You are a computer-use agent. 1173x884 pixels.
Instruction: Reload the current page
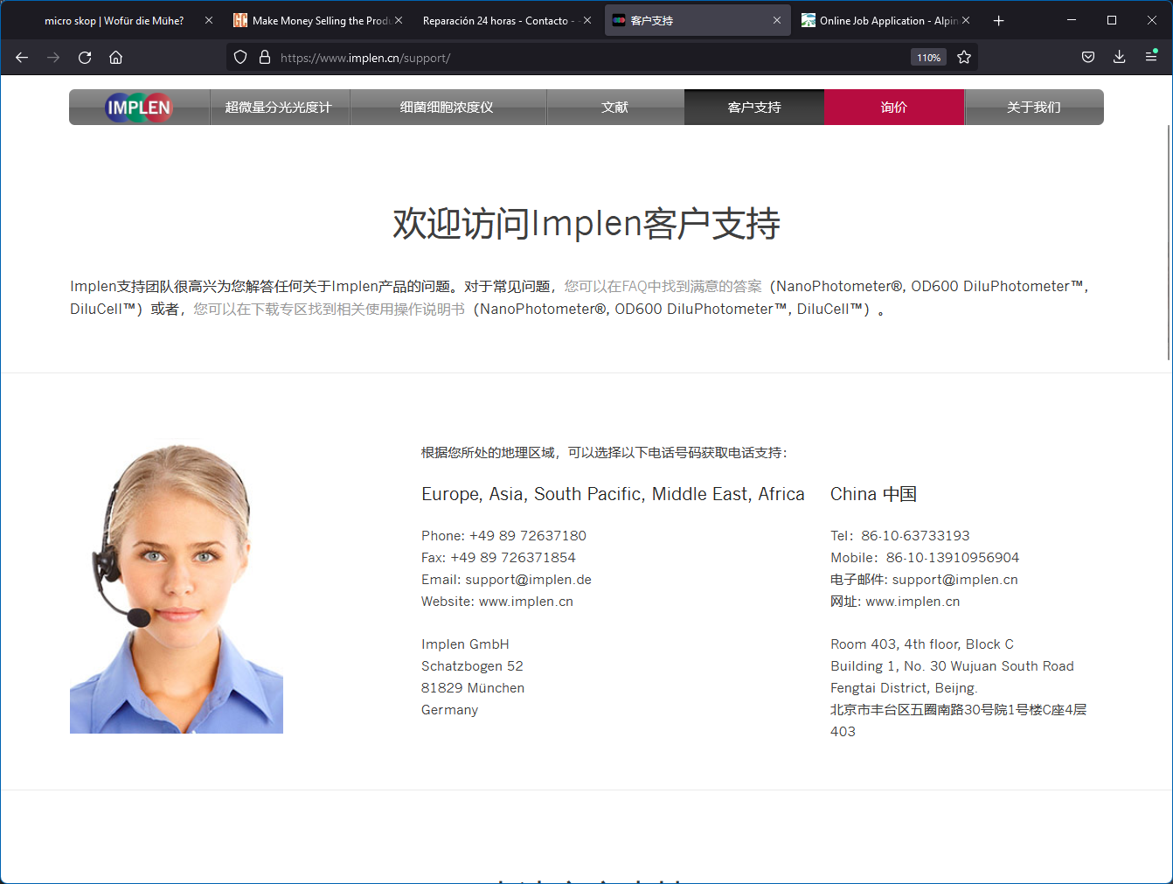[85, 58]
